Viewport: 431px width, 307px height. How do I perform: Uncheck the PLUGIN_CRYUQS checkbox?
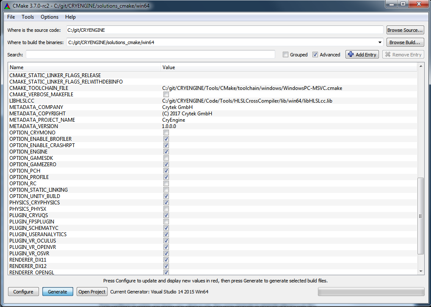point(166,215)
